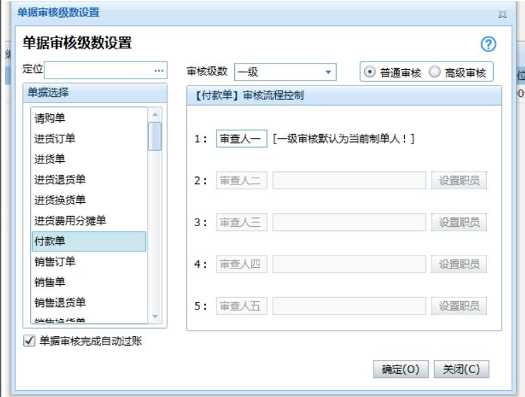This screenshot has height=397, width=525.
Task: Select 进货单 in the document list
Action: click(x=89, y=159)
